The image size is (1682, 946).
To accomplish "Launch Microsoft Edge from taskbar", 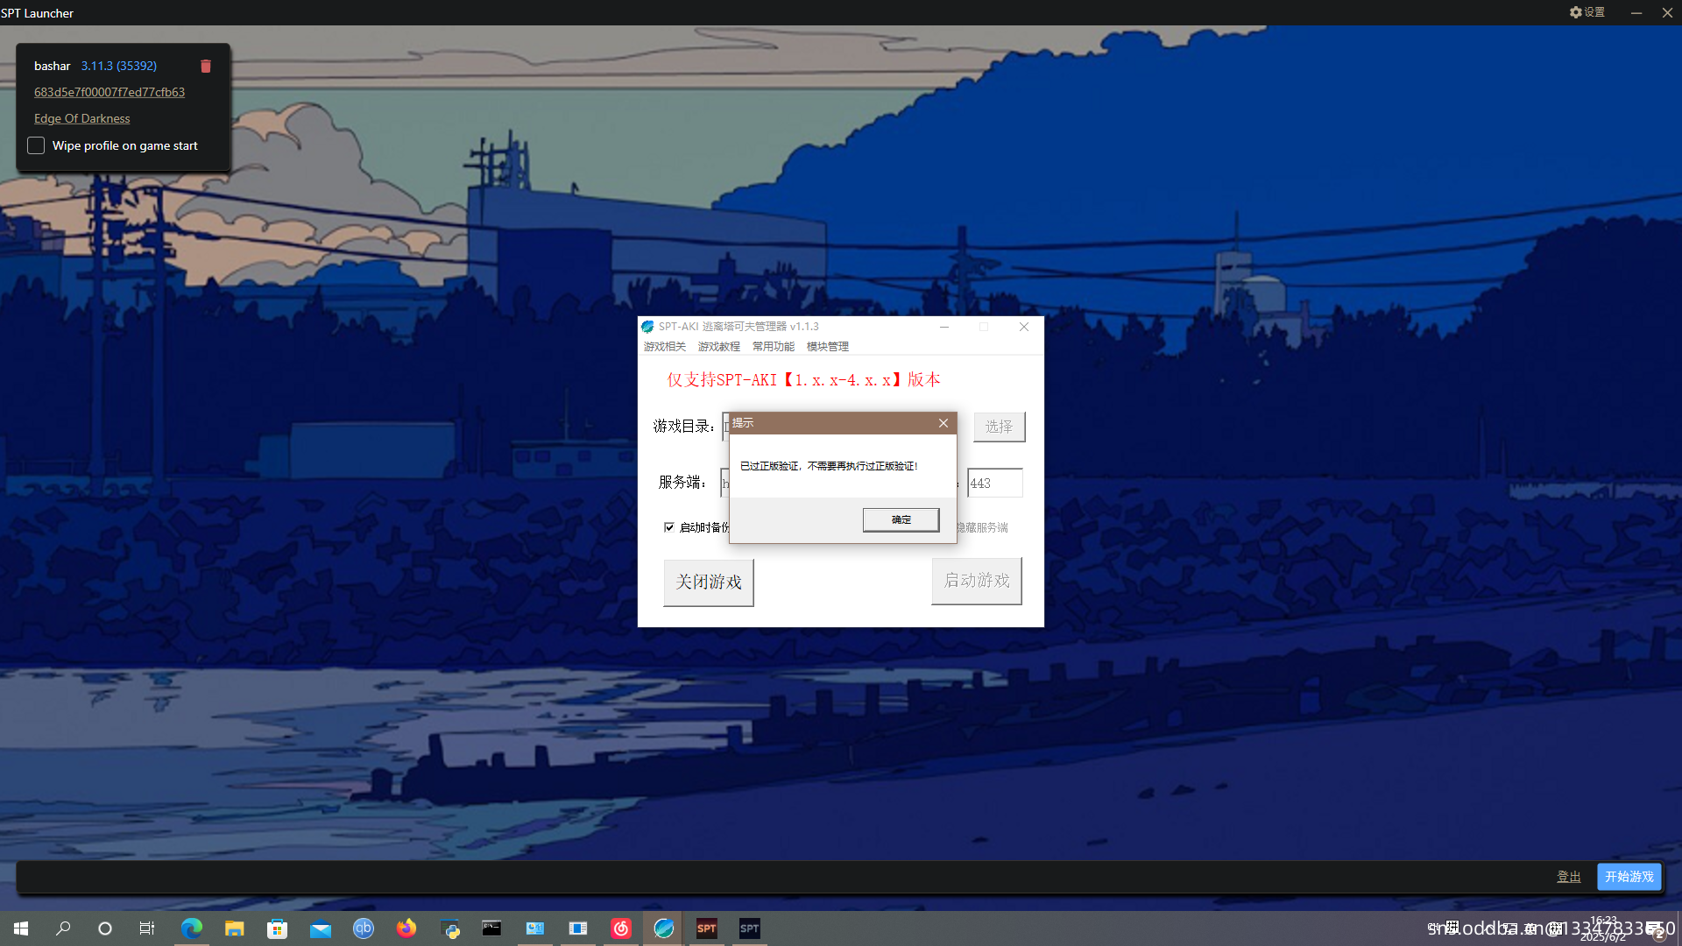I will pos(191,928).
